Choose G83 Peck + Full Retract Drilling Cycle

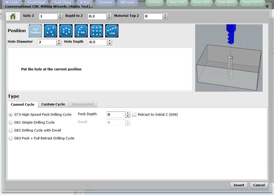[x=11, y=138]
